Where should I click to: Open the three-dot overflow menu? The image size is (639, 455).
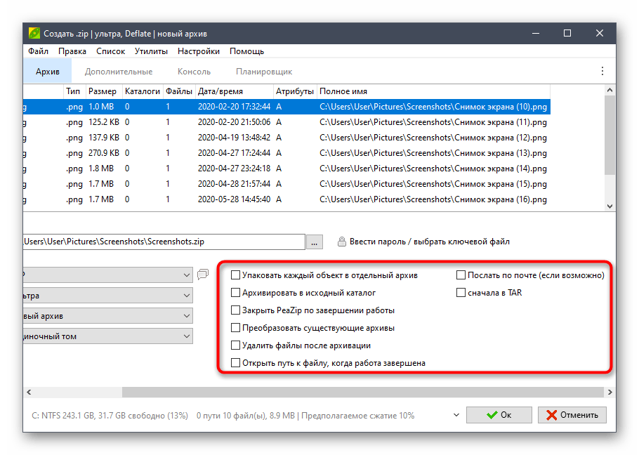pos(602,71)
